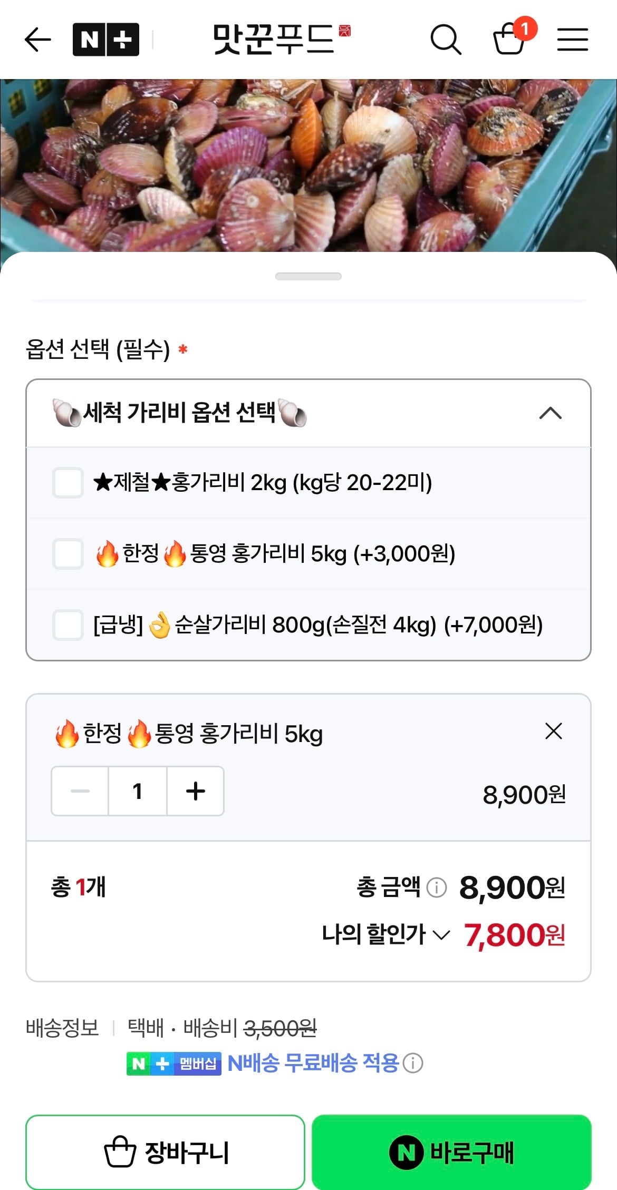Image resolution: width=617 pixels, height=1190 pixels.
Task: Collapse the 세척 가리비 옵션 선택 dropdown
Action: 550,413
